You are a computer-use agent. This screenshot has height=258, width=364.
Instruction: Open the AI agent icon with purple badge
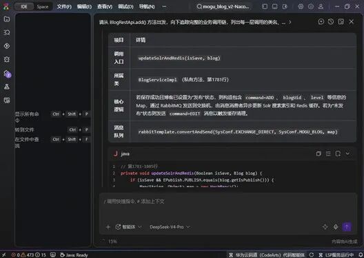[x=7, y=74]
